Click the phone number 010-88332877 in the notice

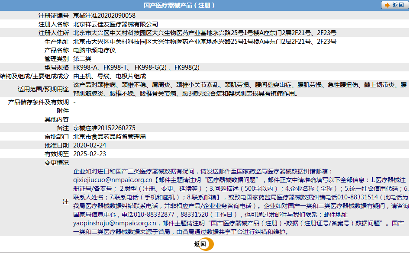(x=154, y=215)
